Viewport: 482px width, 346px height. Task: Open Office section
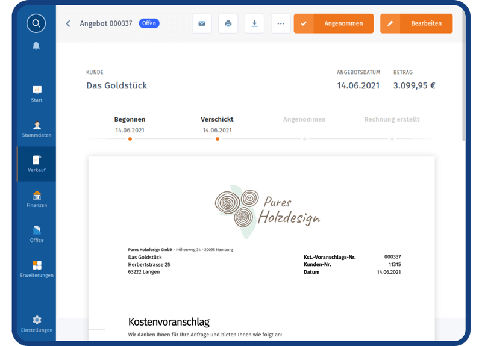click(x=37, y=234)
